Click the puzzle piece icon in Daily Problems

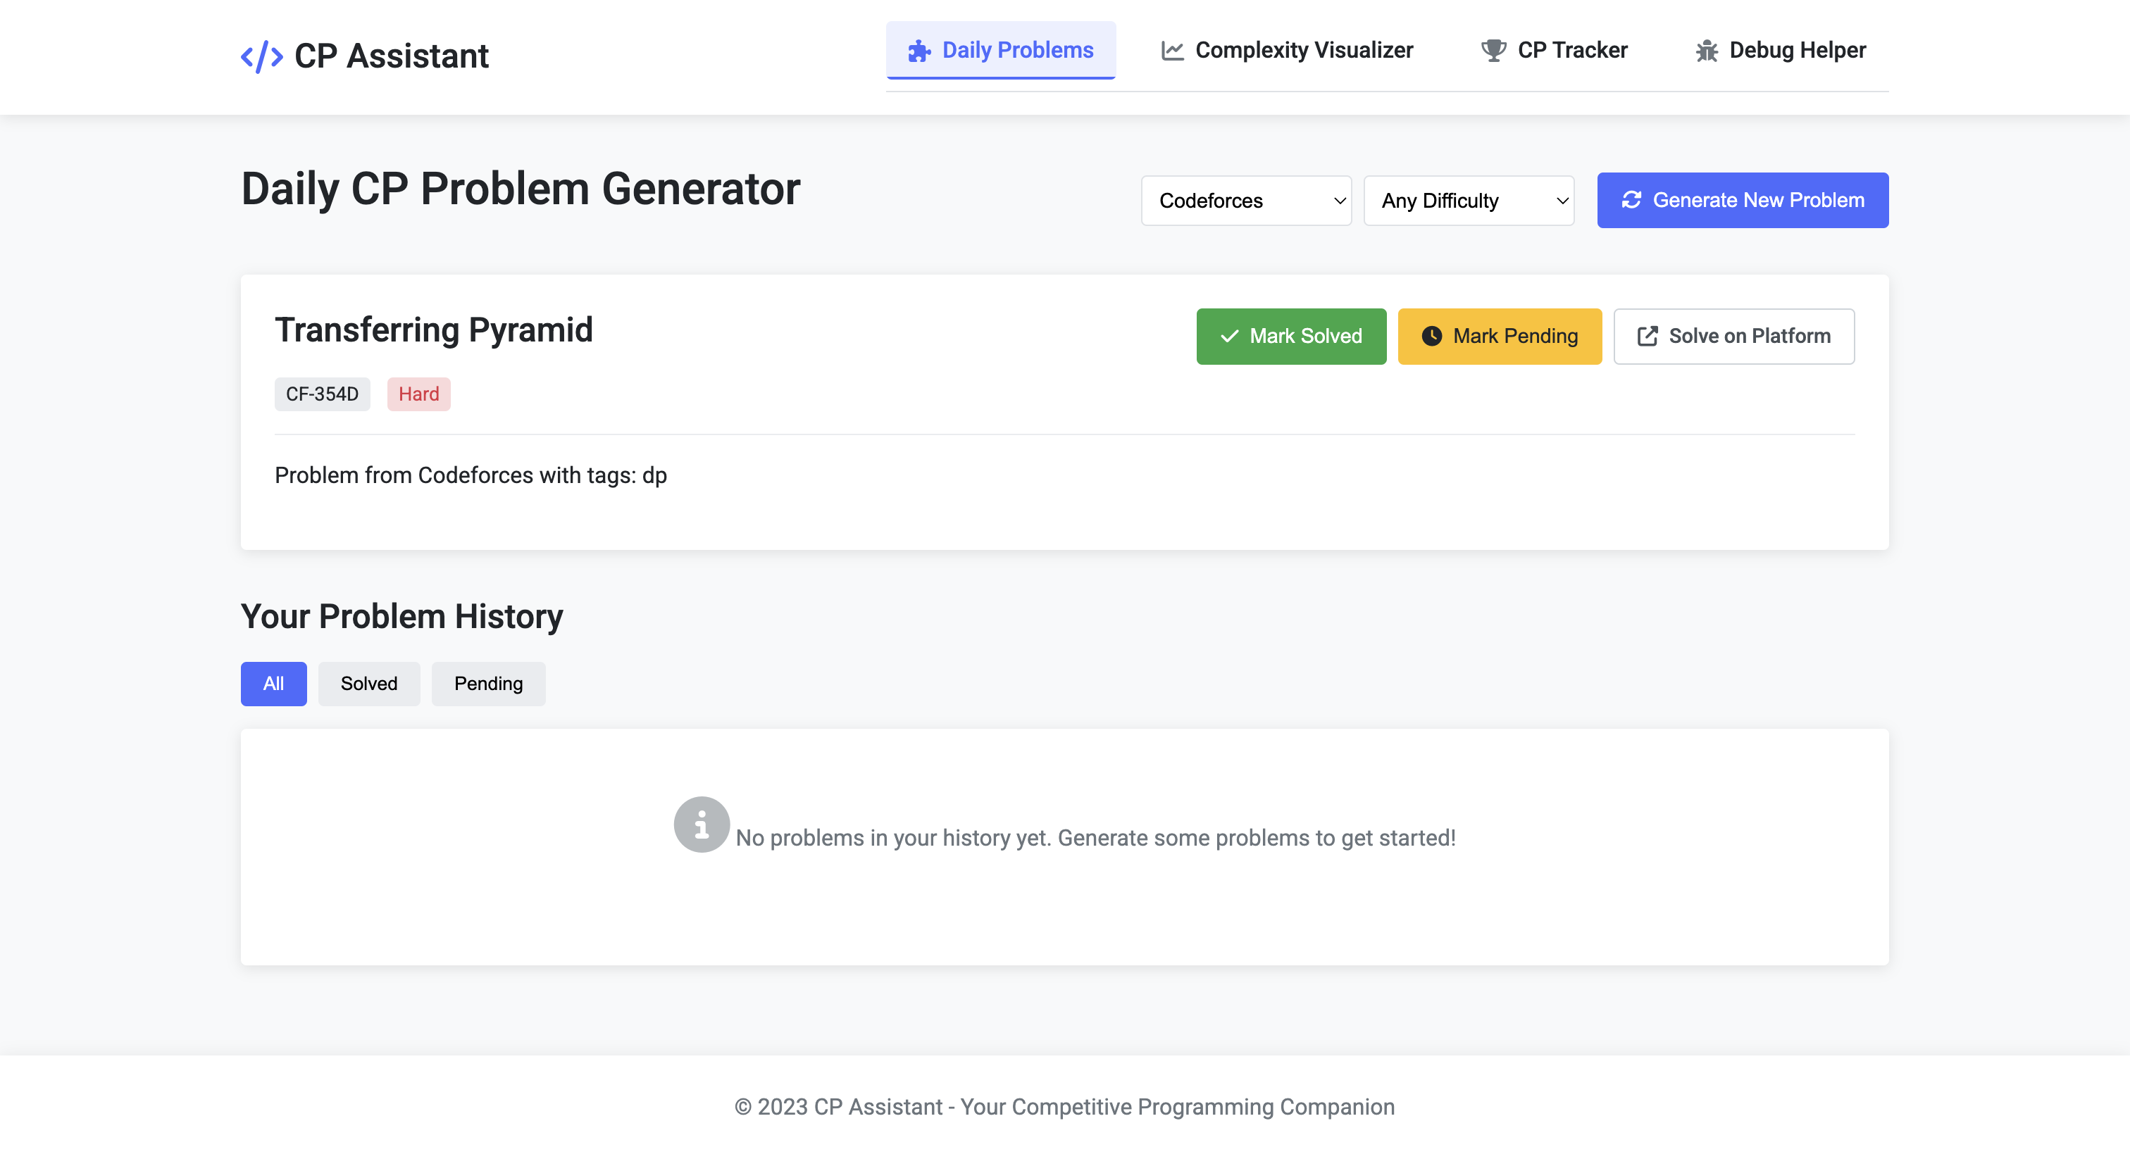(918, 51)
